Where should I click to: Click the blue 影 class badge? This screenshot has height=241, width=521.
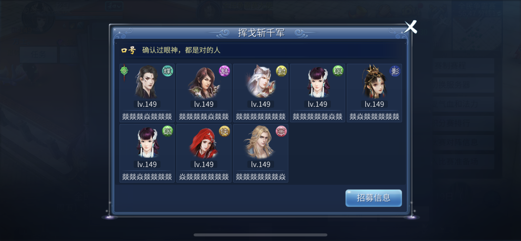point(395,71)
